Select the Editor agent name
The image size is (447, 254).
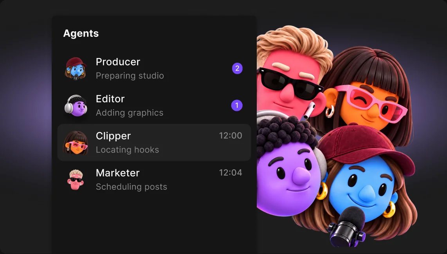click(x=110, y=99)
